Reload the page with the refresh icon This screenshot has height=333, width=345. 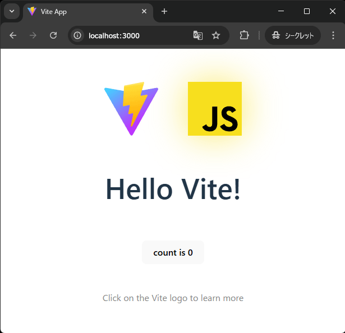pos(53,35)
